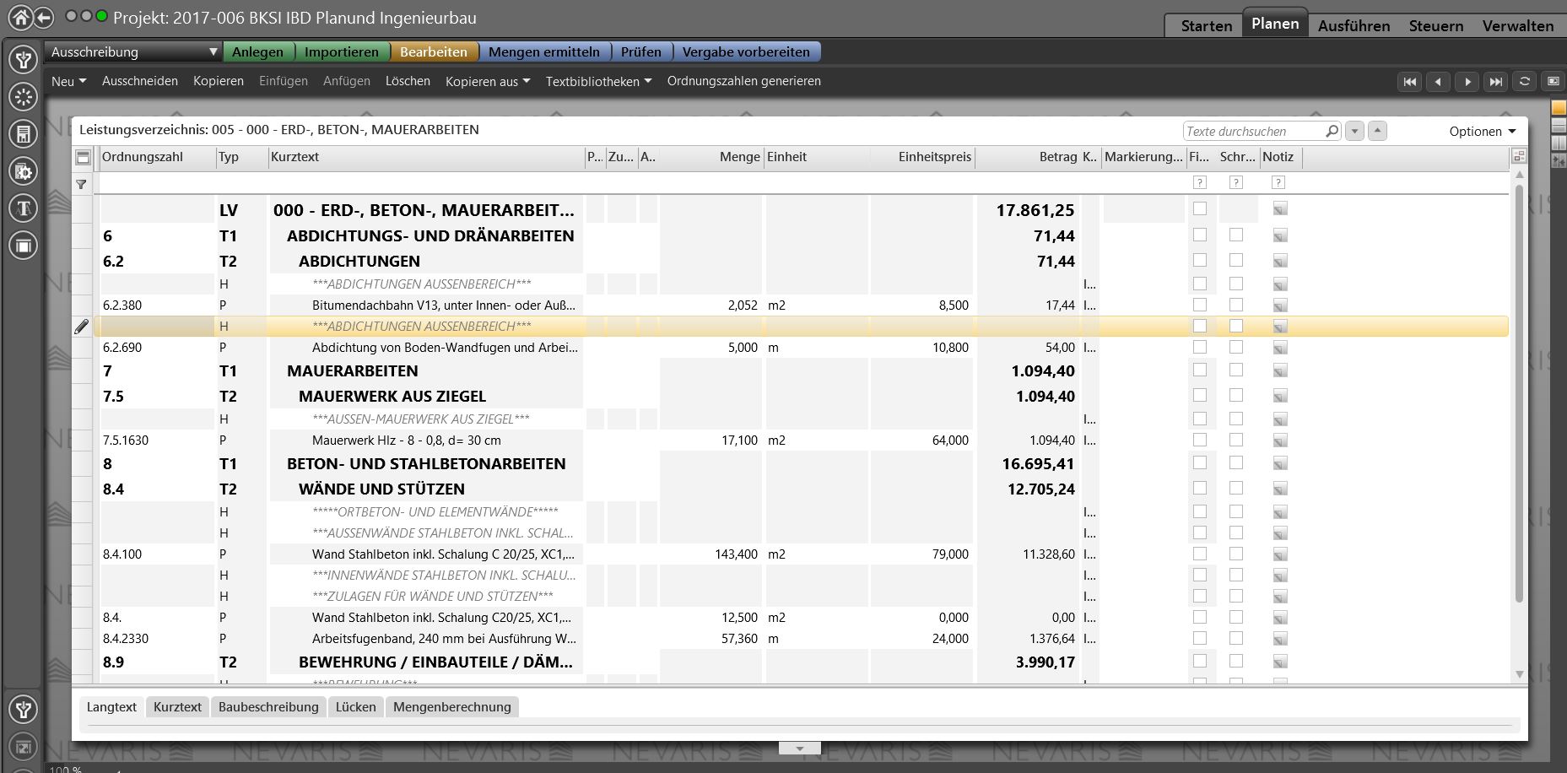The image size is (1567, 773).
Task: Click the Texte durchsuchen search field
Action: point(1251,132)
